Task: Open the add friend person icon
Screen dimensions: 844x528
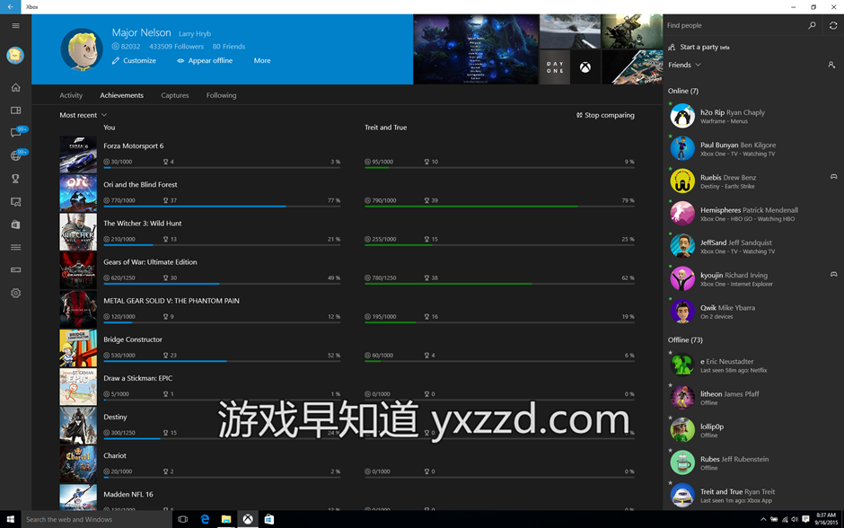Action: pyautogui.click(x=831, y=65)
